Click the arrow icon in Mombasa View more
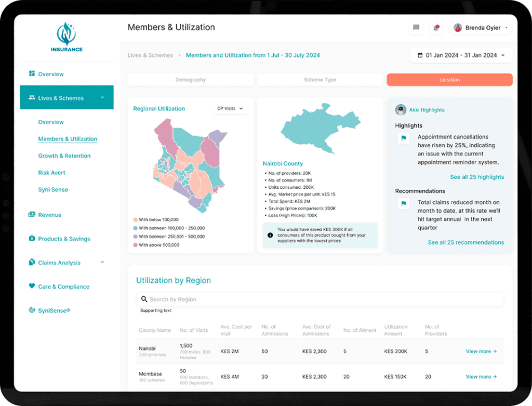 click(x=495, y=376)
